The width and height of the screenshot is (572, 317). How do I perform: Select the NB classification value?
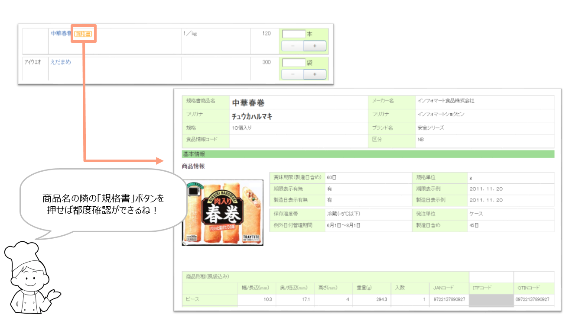(x=421, y=140)
